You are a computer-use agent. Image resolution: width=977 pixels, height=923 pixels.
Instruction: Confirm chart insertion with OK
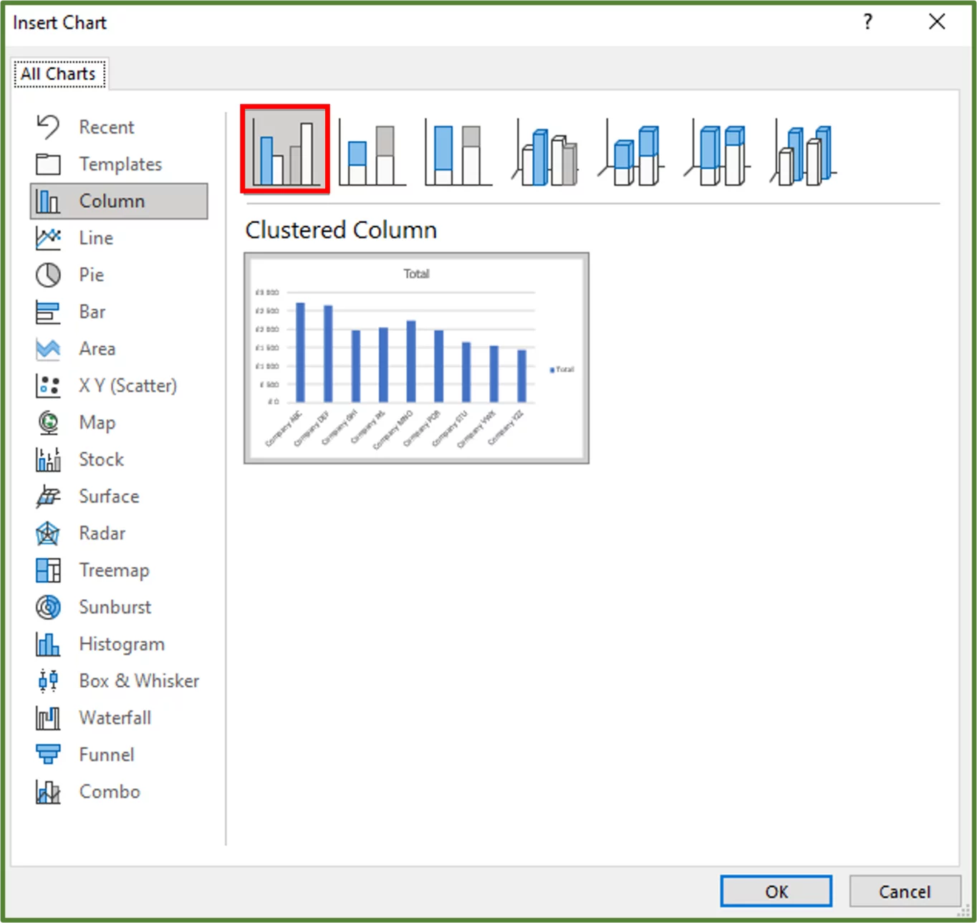[776, 891]
